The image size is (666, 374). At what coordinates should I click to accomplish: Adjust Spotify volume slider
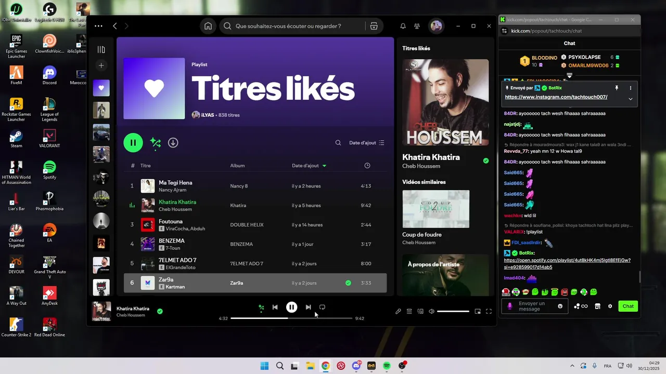click(x=453, y=312)
